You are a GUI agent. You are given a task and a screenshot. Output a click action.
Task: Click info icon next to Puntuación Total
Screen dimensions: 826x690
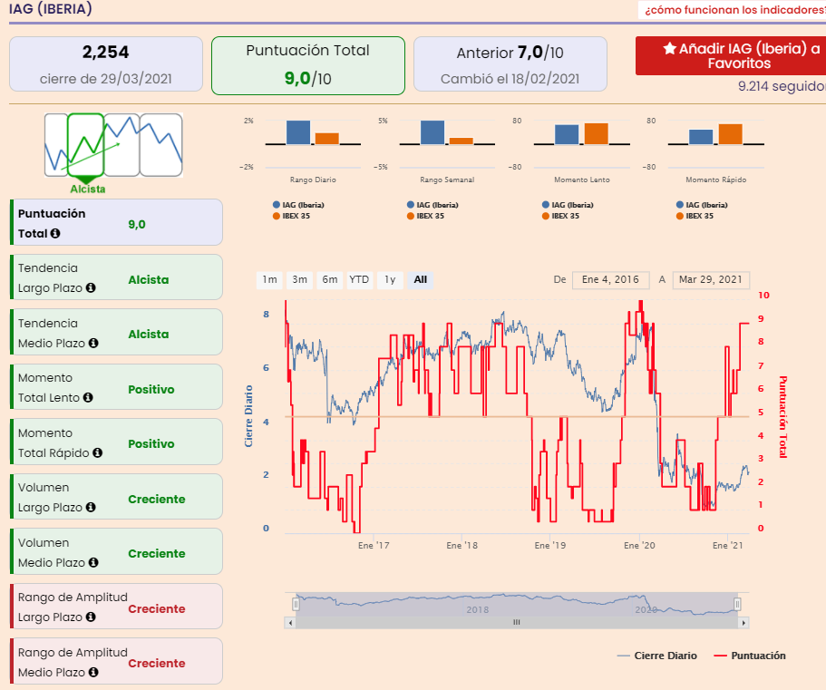55,233
